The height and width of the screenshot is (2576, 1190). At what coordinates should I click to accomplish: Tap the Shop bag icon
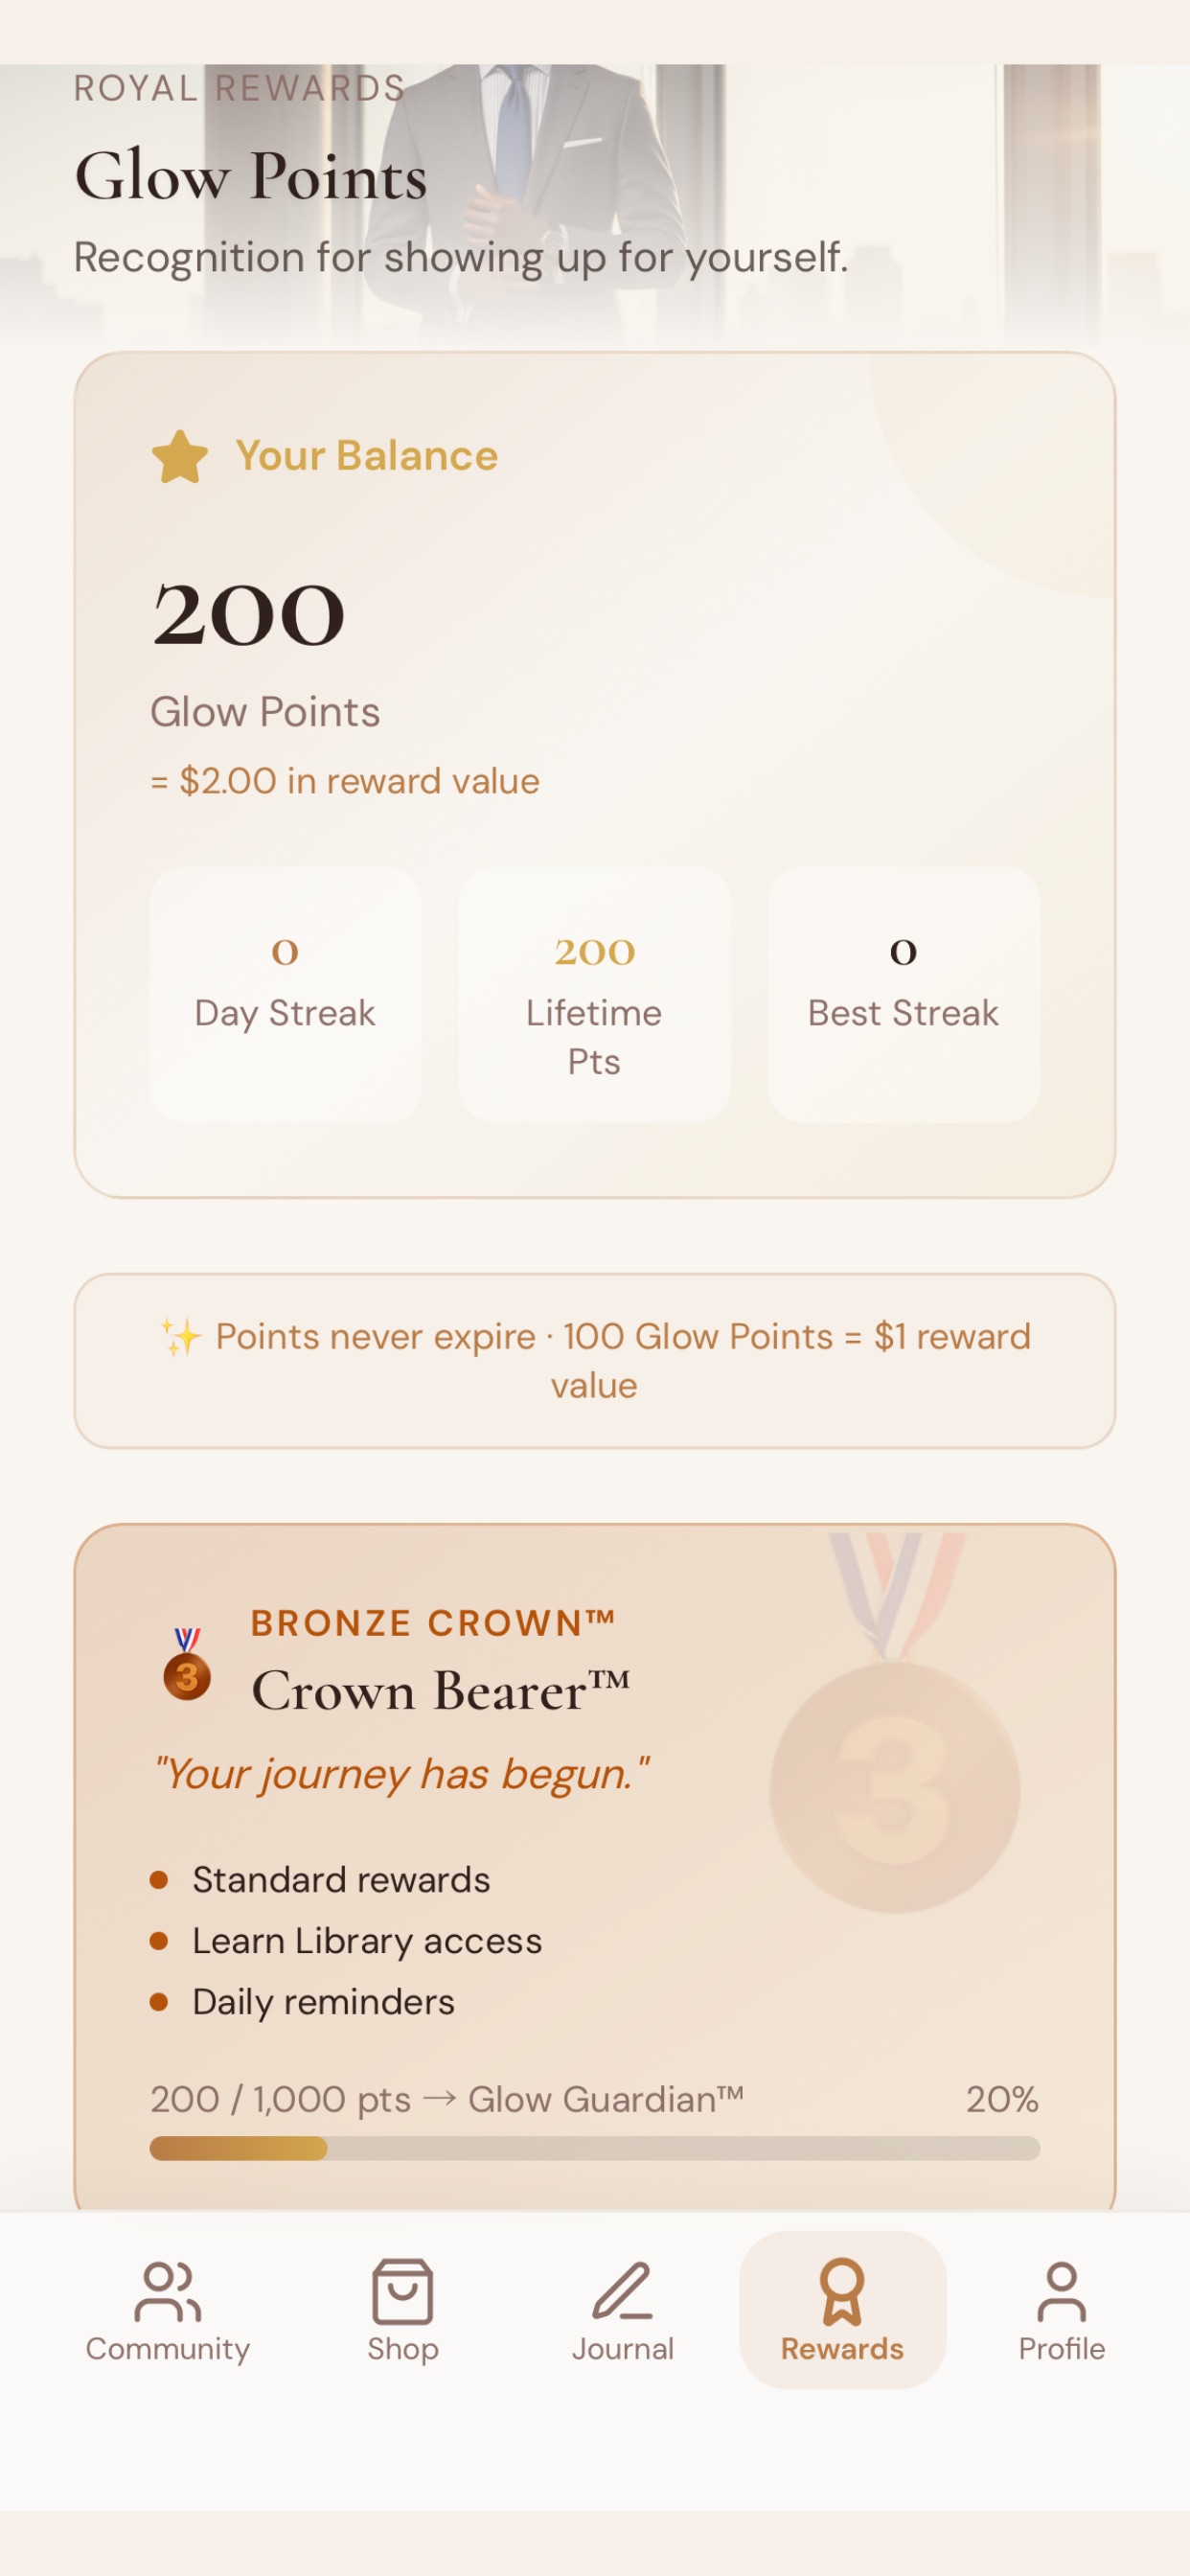click(x=402, y=2291)
